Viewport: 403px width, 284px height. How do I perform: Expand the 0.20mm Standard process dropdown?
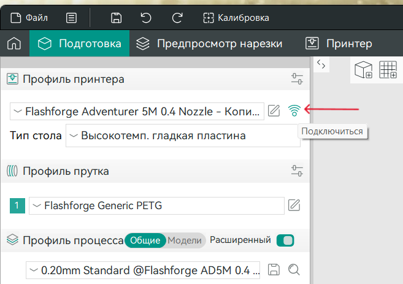pyautogui.click(x=142, y=269)
